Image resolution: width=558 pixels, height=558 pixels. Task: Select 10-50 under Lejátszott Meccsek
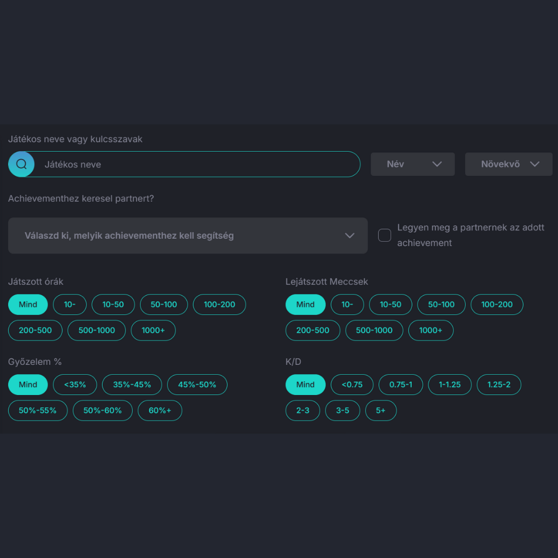coord(391,305)
